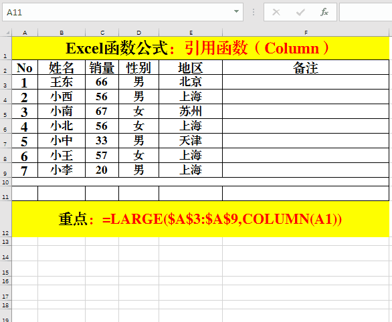392x322 pixels.
Task: Click the No cell '4'
Action: 25,126
